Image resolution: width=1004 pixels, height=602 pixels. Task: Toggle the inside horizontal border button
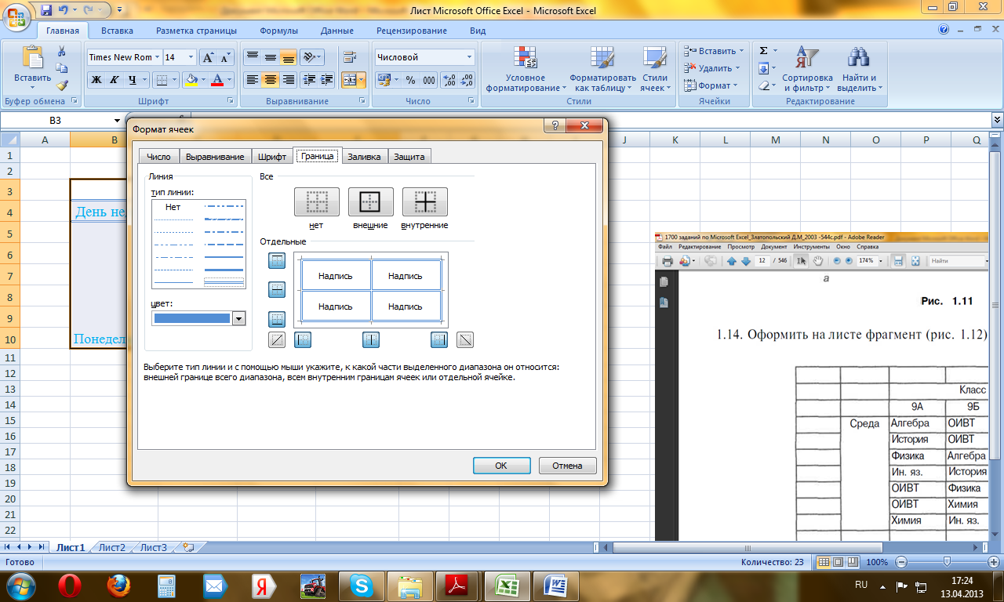click(x=277, y=290)
